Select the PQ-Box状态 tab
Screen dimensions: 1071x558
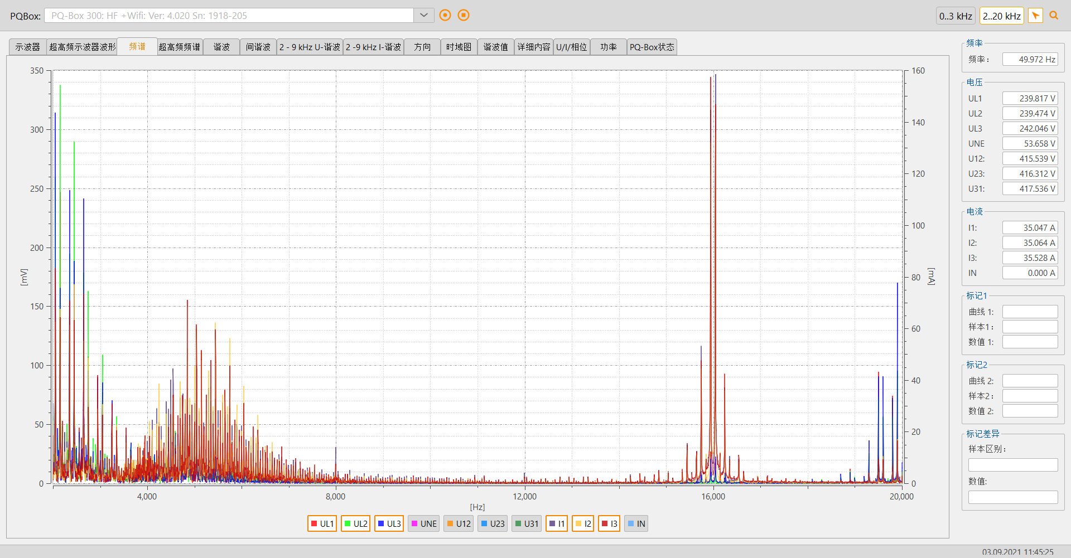(x=652, y=47)
